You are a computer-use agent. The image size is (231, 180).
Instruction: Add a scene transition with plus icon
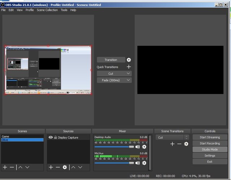(173, 144)
